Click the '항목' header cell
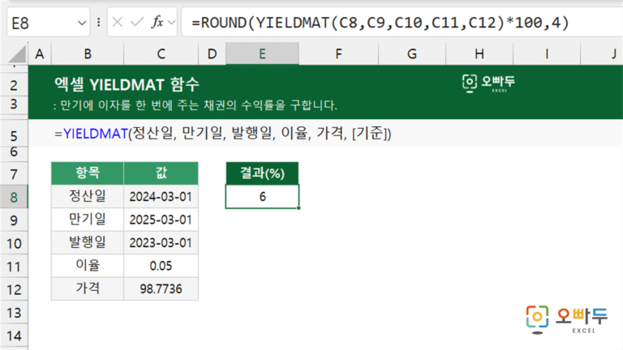 pyautogui.click(x=88, y=173)
